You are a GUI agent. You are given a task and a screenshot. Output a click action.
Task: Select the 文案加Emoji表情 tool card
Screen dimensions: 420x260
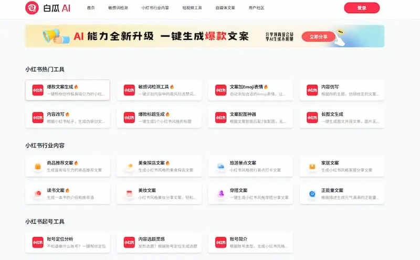(250, 90)
